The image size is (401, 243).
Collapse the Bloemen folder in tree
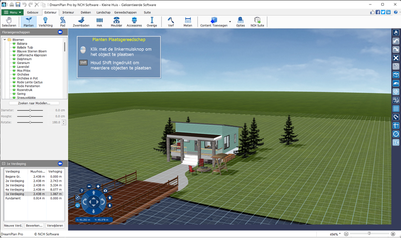click(x=5, y=39)
